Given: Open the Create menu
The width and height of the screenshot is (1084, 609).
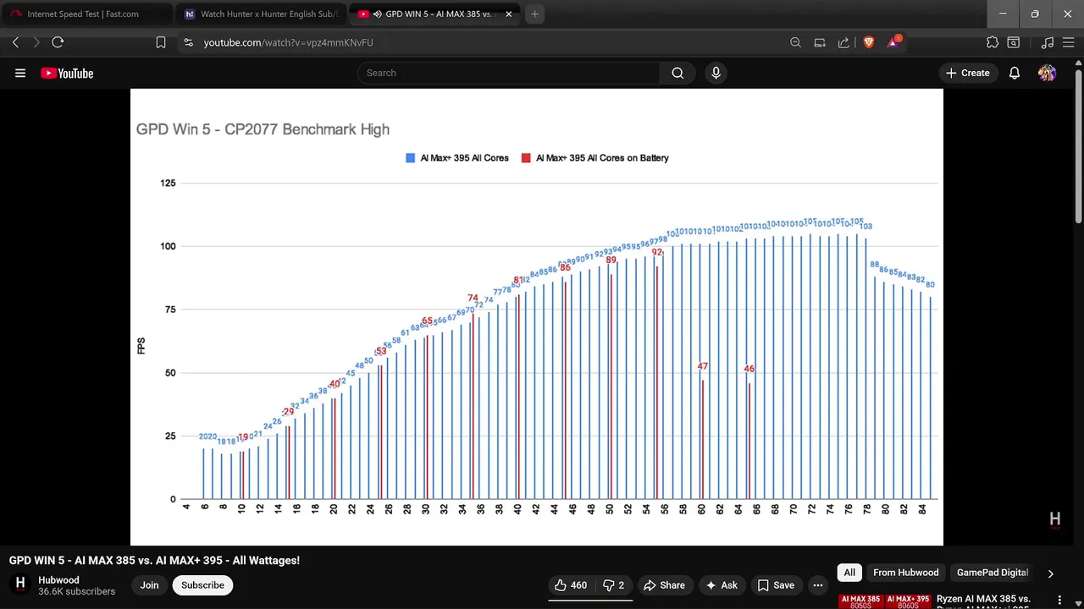Looking at the screenshot, I should coord(967,74).
